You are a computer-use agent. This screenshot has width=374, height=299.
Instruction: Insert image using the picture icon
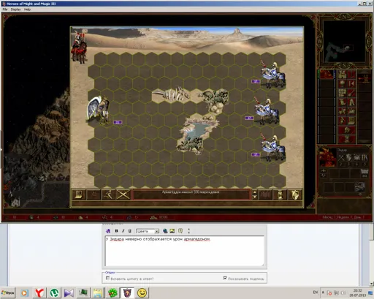point(172,231)
